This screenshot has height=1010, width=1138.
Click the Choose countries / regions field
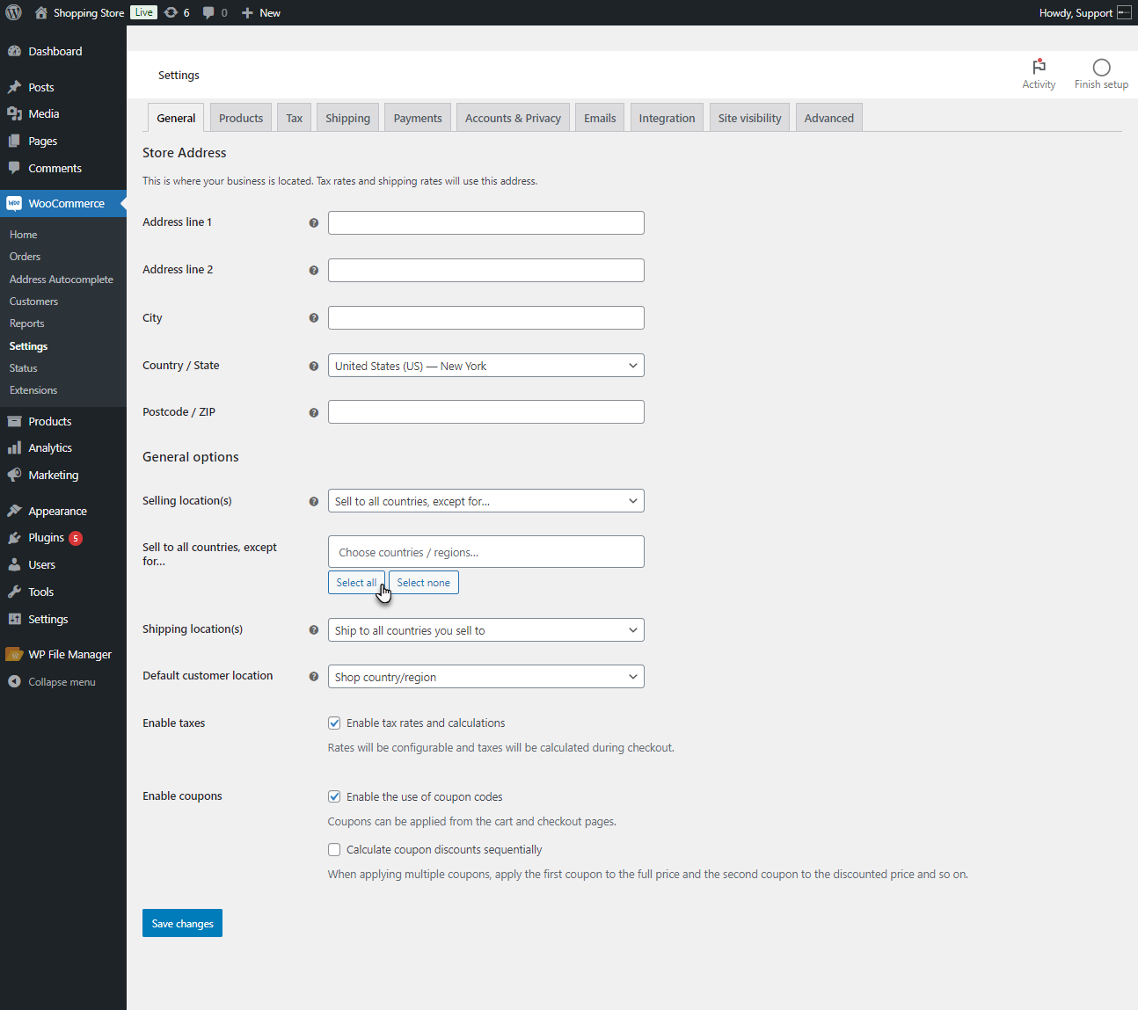pyautogui.click(x=486, y=552)
